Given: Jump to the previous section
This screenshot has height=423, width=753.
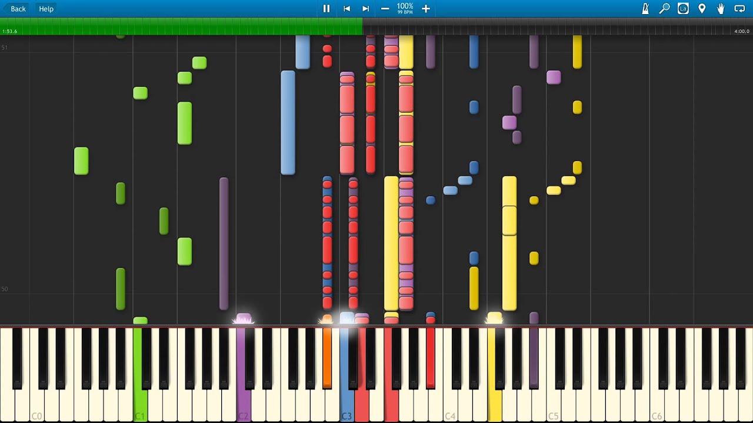Looking at the screenshot, I should tap(346, 9).
